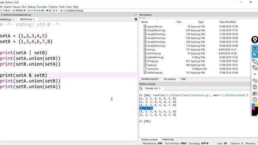
Task: Click the clipboard icon in annotation toolbar
Action: pos(255,99)
